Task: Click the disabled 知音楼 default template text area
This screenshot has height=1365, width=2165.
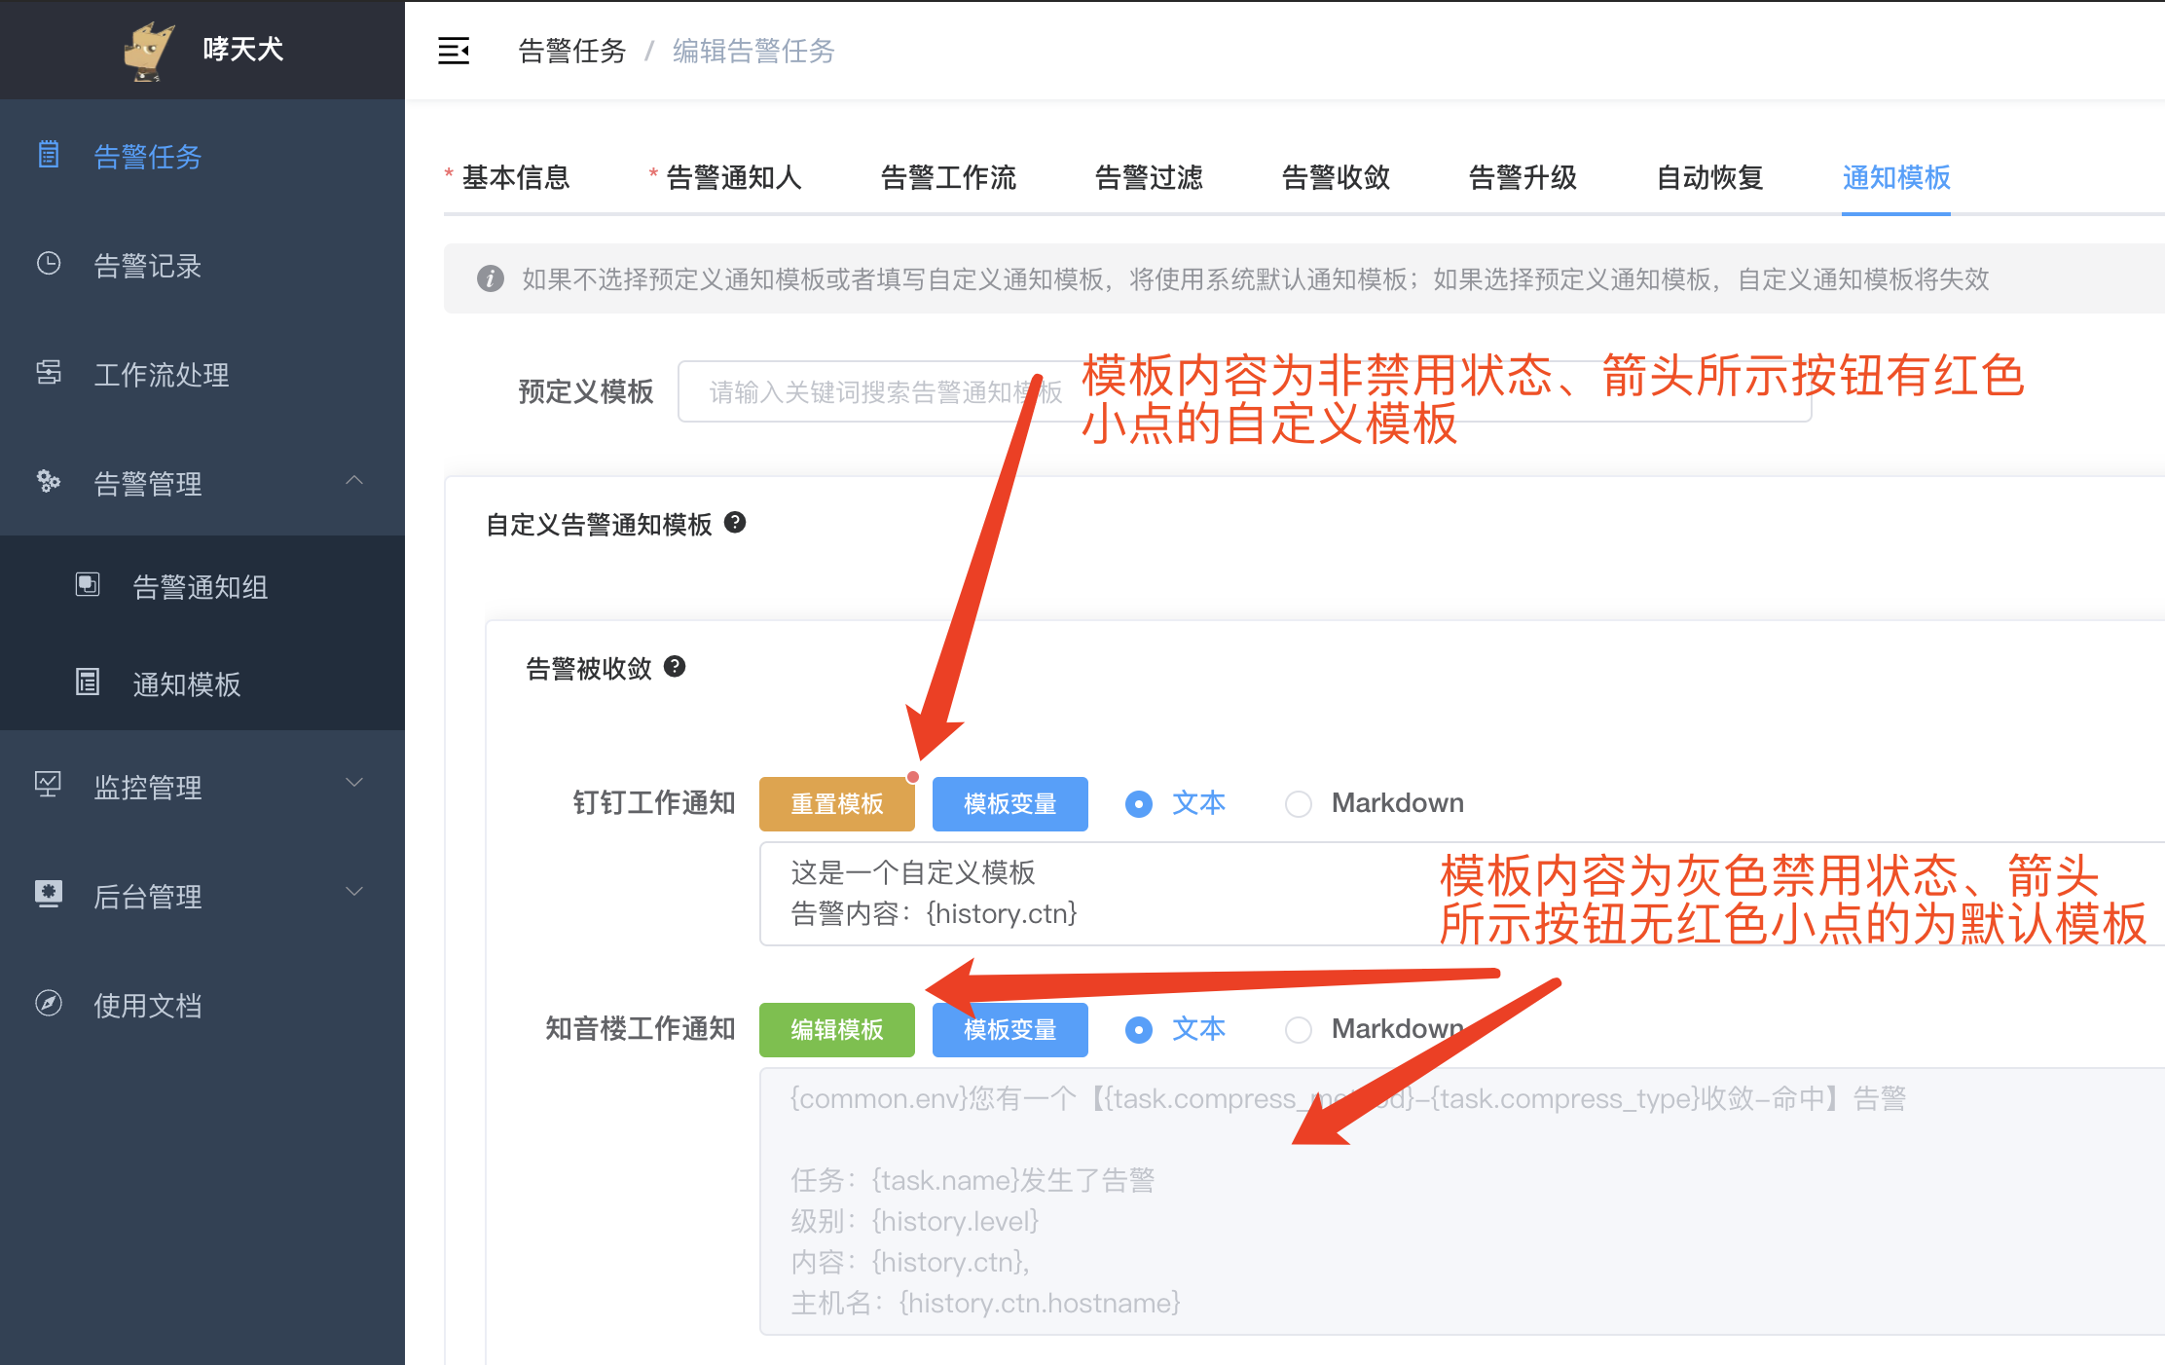Action: click(1462, 1201)
